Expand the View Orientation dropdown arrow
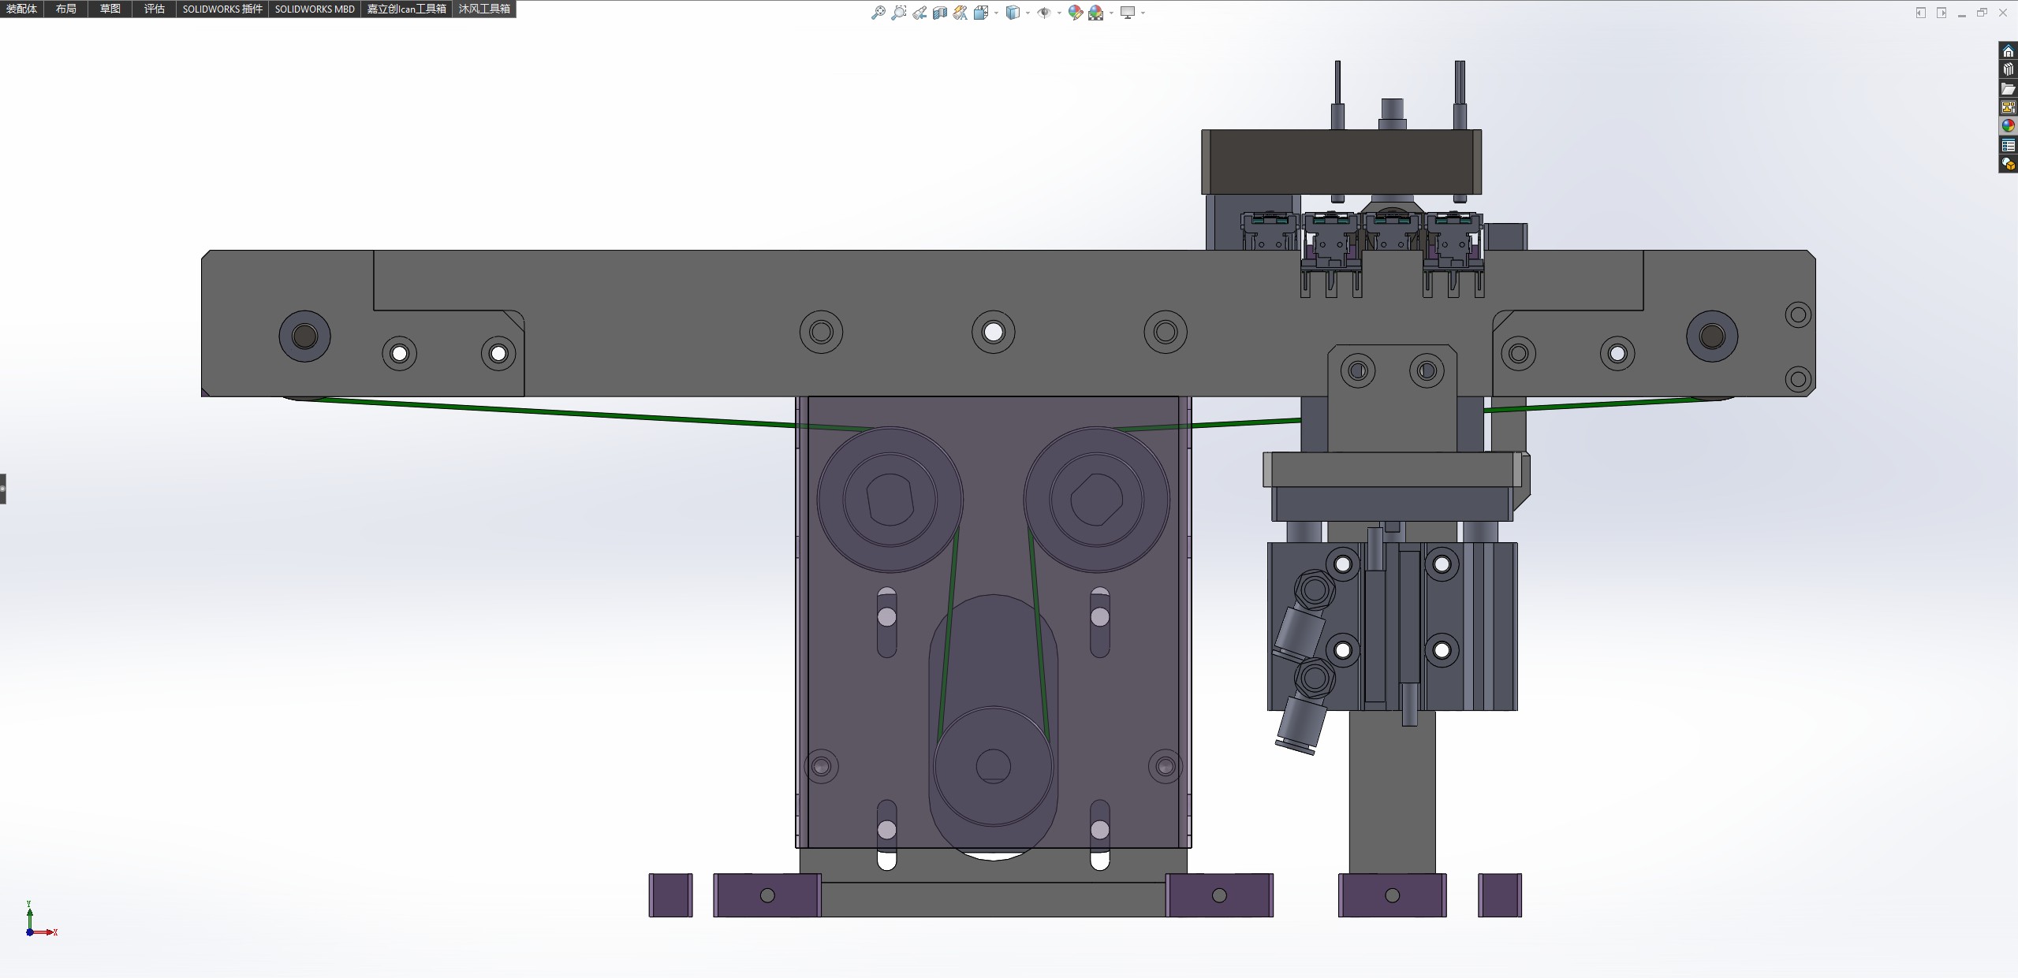Screen dimensions: 2018x978 click(997, 13)
